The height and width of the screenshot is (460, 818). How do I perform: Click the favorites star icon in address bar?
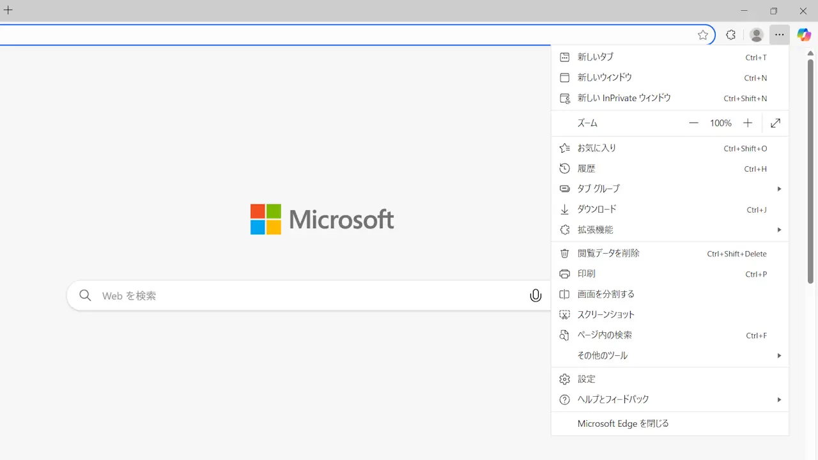703,35
